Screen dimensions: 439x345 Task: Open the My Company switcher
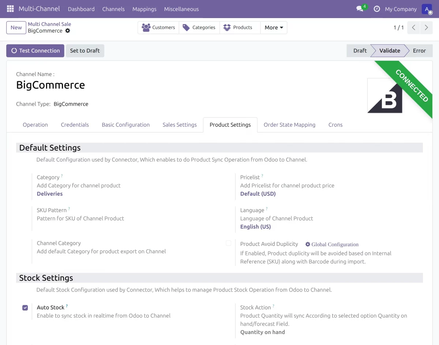click(401, 9)
